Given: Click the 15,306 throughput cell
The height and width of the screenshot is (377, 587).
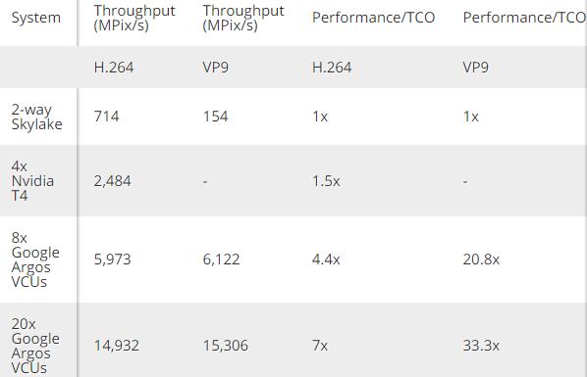Looking at the screenshot, I should pos(226,346).
